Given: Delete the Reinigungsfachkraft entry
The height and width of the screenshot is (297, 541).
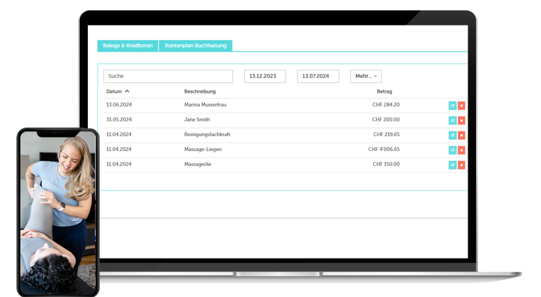Looking at the screenshot, I should (x=461, y=135).
